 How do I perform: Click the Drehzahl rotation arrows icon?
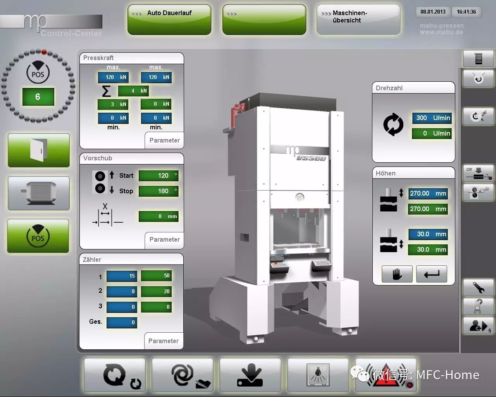coord(393,125)
